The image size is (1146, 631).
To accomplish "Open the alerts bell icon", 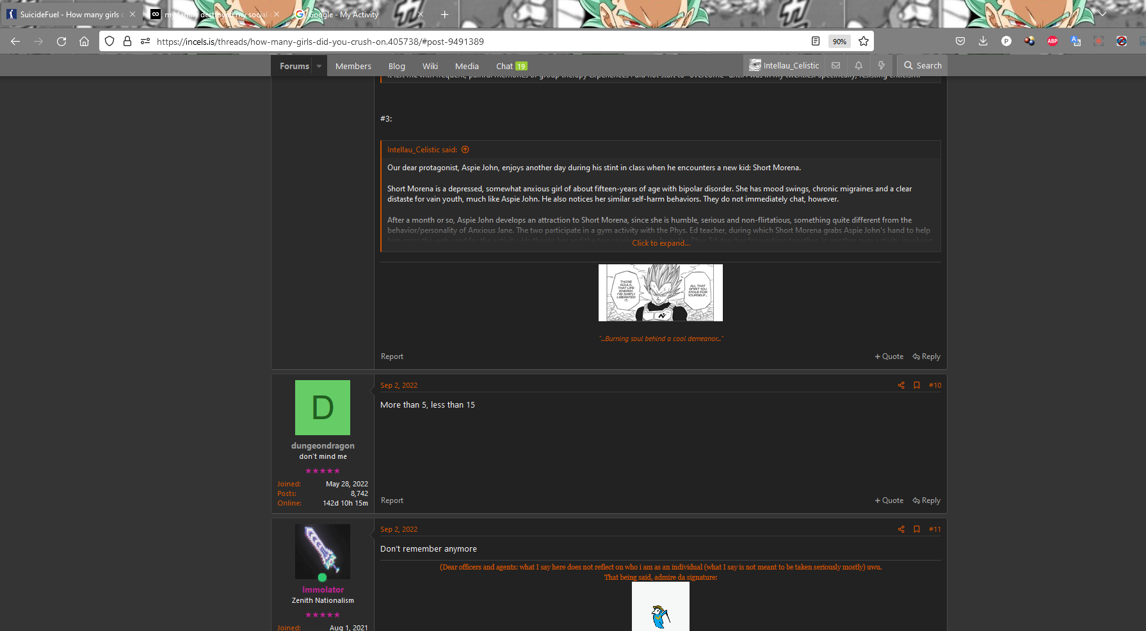I will (859, 65).
